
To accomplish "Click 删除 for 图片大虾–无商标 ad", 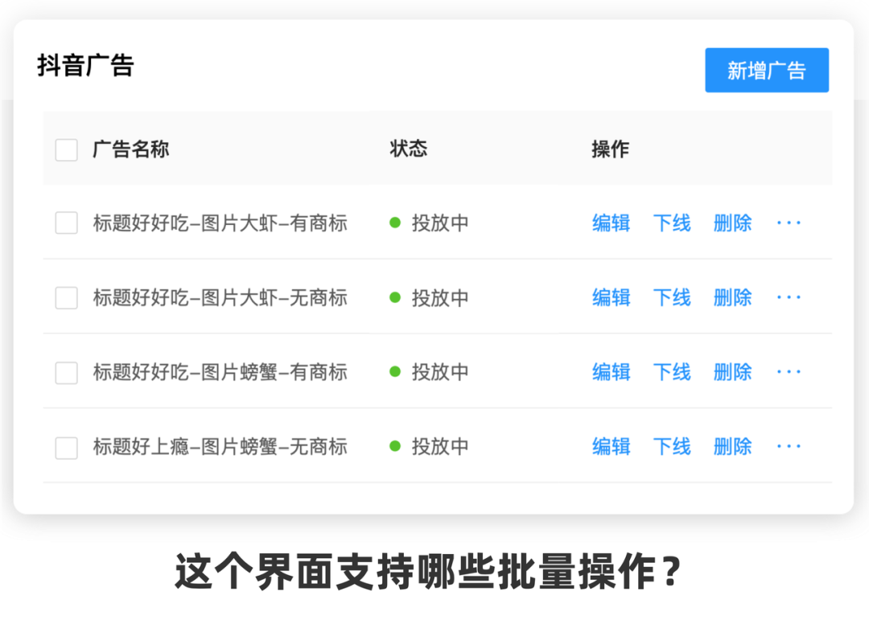I will (732, 298).
